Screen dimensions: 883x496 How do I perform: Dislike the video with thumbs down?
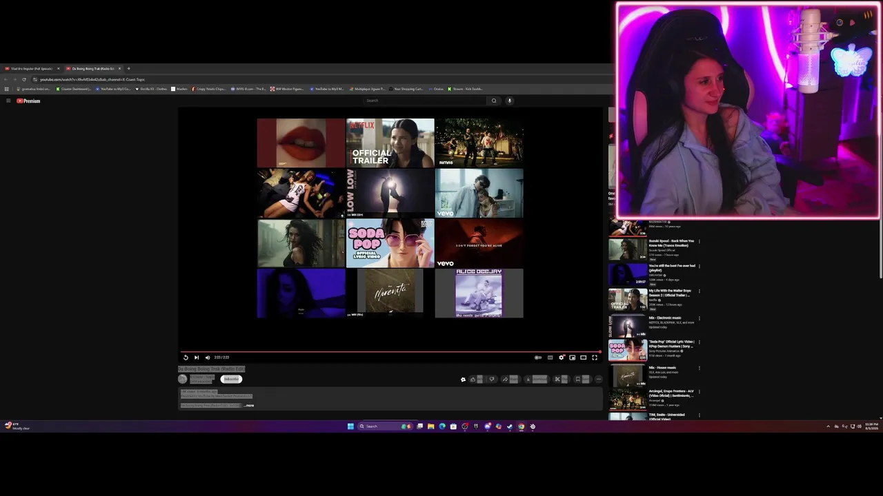(492, 379)
